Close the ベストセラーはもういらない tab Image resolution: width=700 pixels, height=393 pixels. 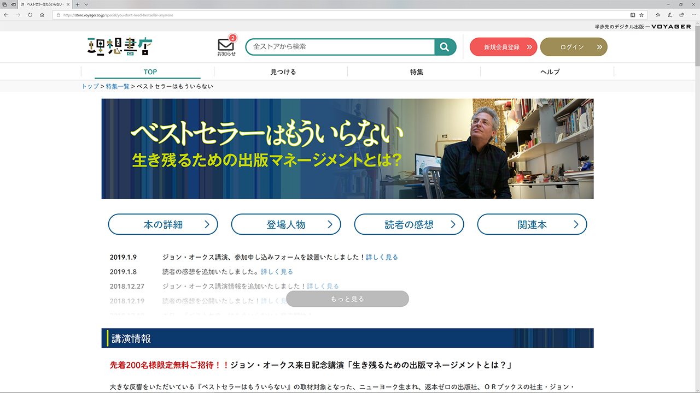[x=68, y=4]
